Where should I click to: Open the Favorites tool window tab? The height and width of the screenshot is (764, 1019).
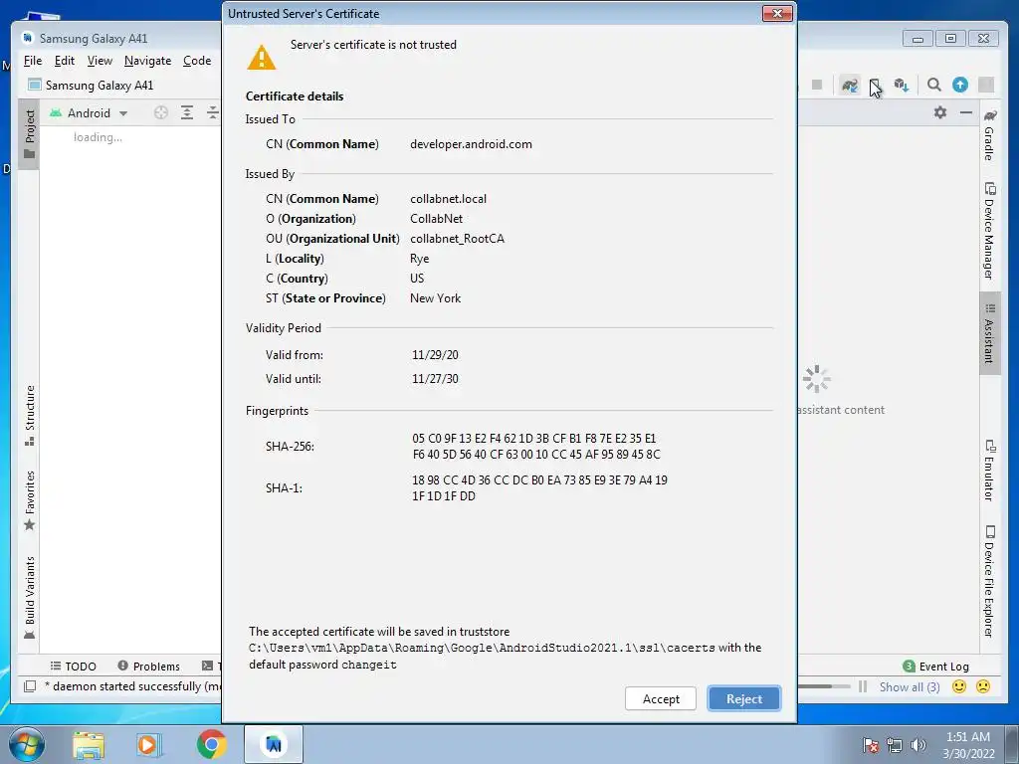click(29, 500)
